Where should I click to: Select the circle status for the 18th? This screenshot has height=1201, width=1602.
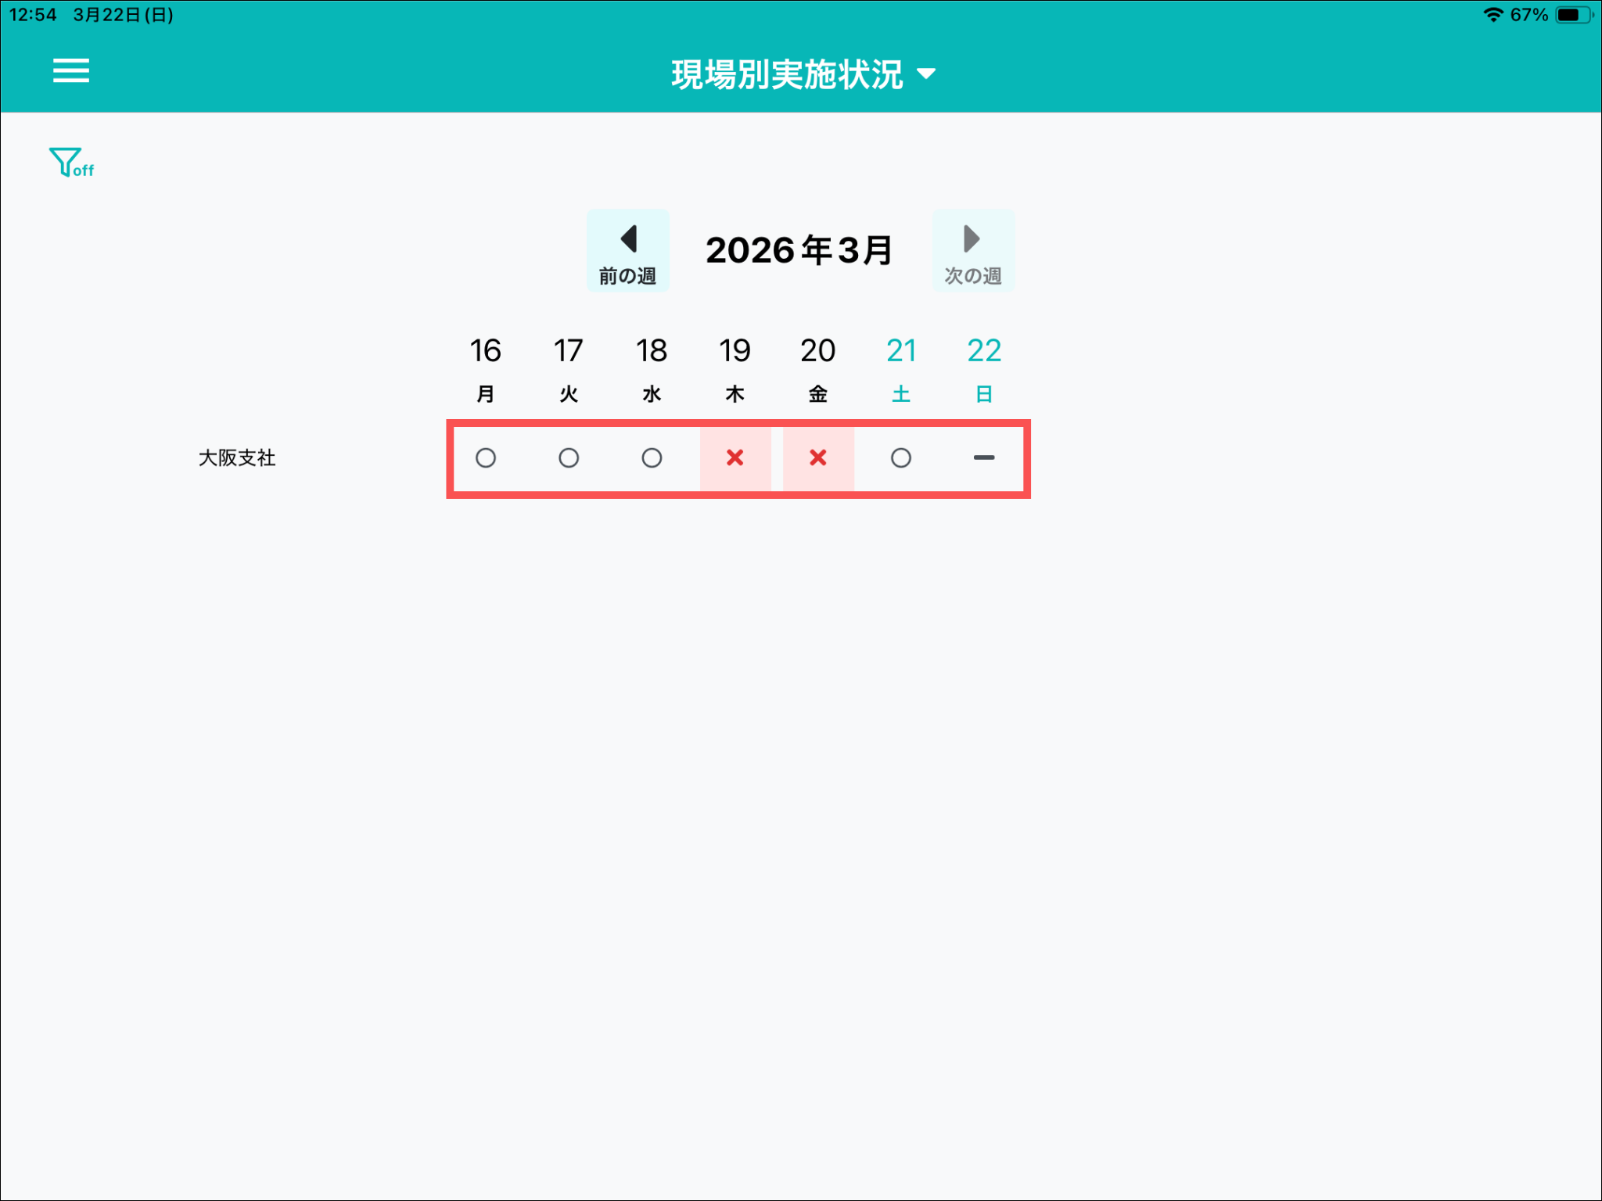(x=652, y=458)
